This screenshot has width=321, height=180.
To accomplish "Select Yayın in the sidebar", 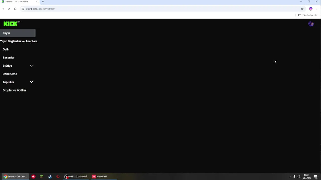I will pyautogui.click(x=18, y=33).
